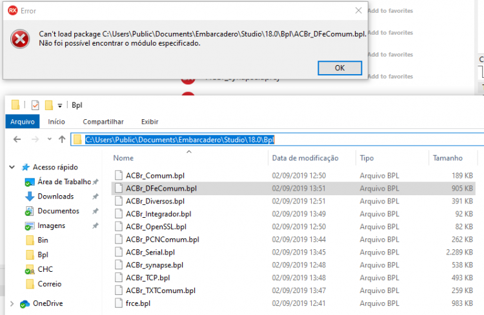Viewport: 484px width, 315px height.
Task: Click the file icon of ACBr_Comum.bpl
Action: [119, 175]
